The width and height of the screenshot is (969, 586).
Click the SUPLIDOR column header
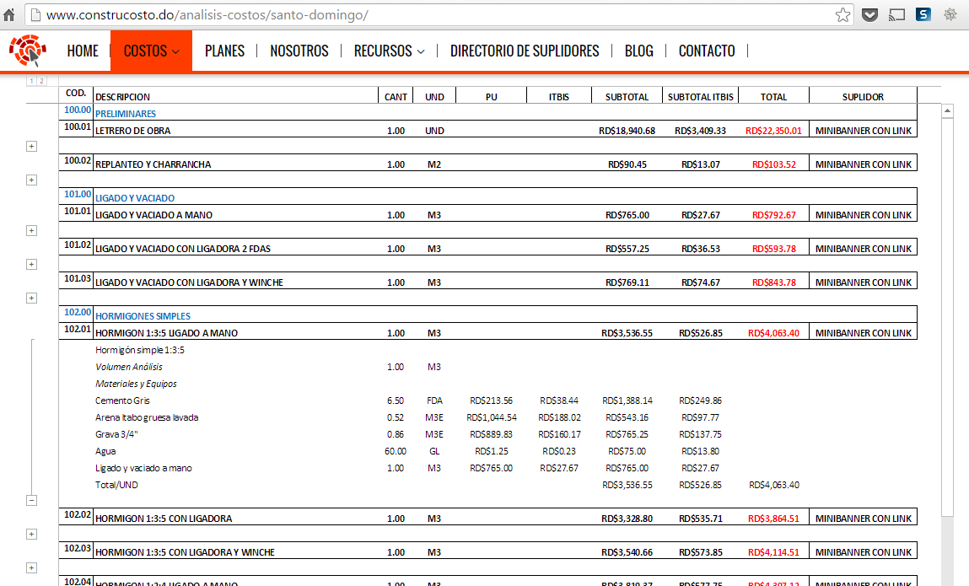[863, 97]
